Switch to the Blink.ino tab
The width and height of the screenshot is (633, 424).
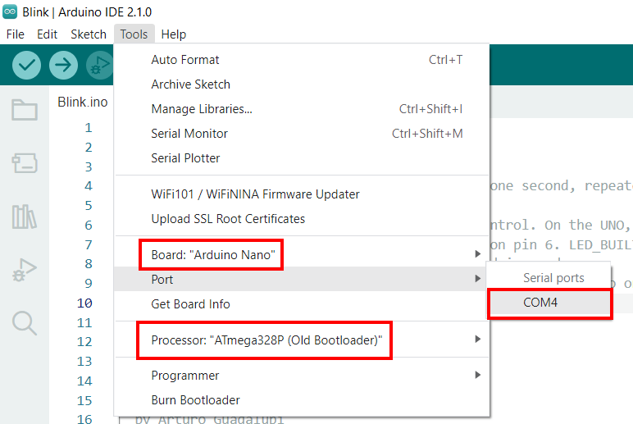82,102
